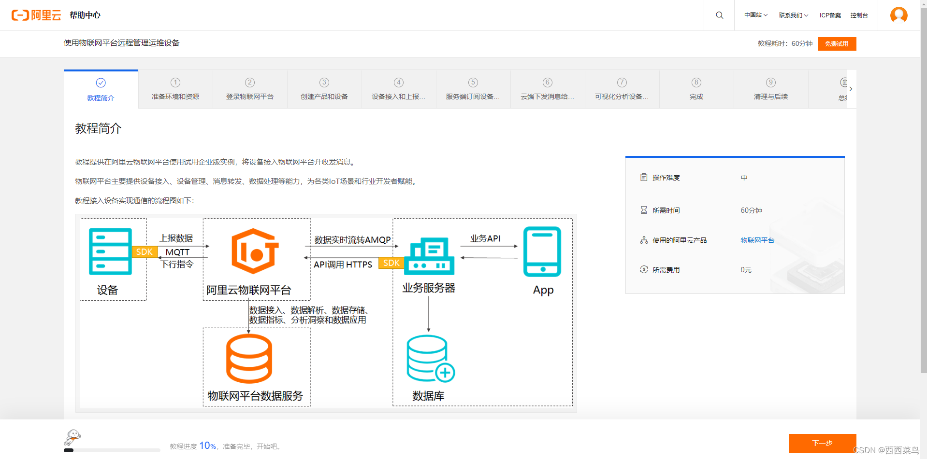This screenshot has width=927, height=459.
Task: Go to the 创建产品和设备 tab
Action: [x=324, y=89]
